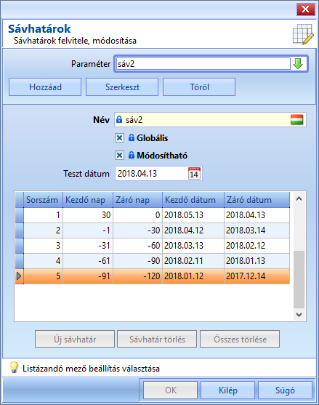Image resolution: width=319 pixels, height=405 pixels.
Task: Click the Szerkeszt button
Action: (122, 87)
